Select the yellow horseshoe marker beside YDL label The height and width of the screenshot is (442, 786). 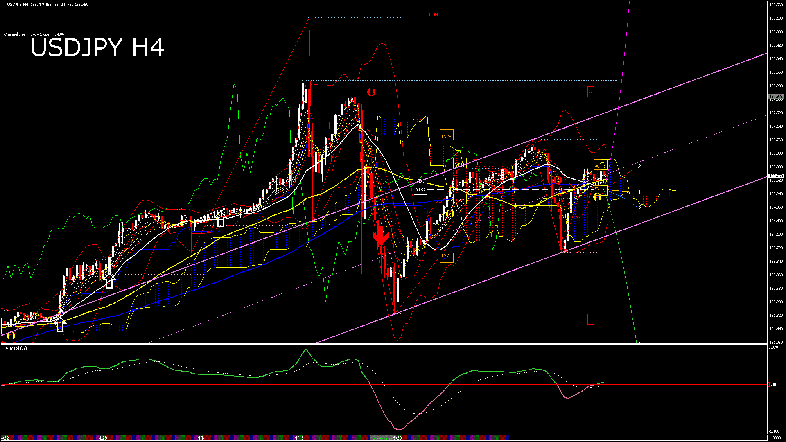(x=449, y=213)
